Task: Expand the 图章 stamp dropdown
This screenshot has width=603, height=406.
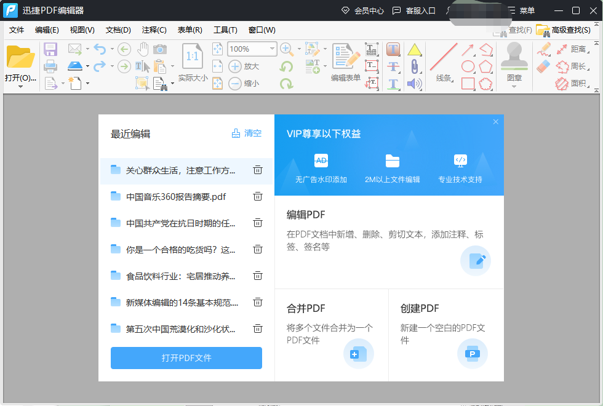Action: [x=514, y=87]
